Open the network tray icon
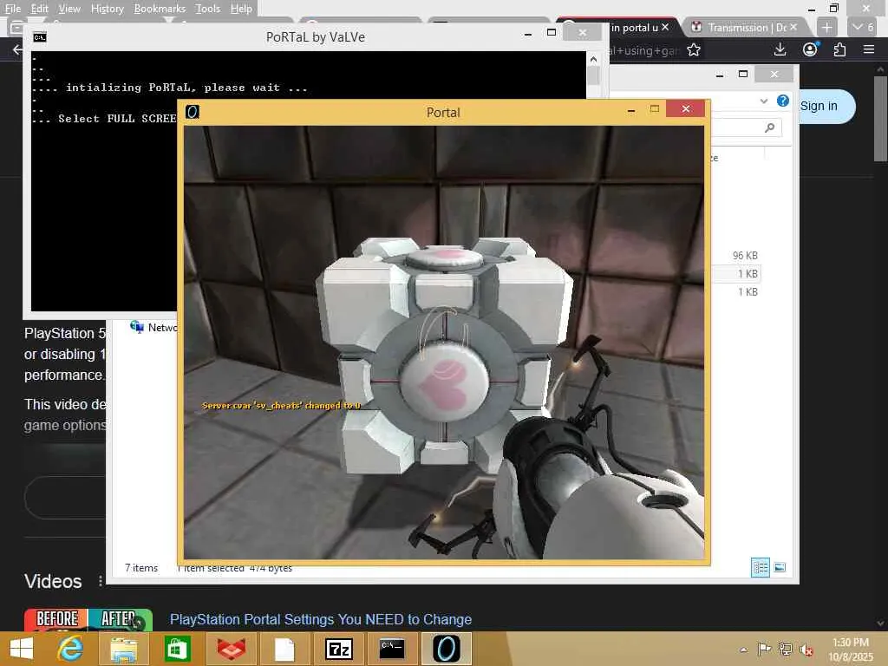The image size is (888, 666). (786, 649)
